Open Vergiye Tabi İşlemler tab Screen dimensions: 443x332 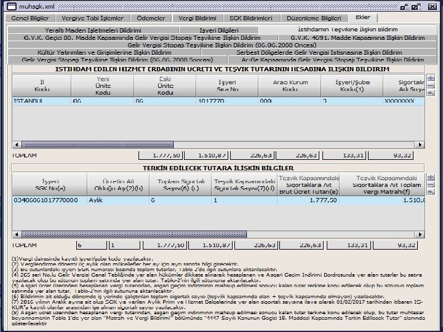(x=93, y=18)
